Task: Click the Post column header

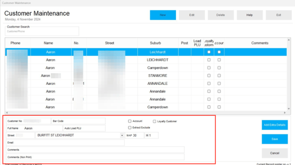Action: [184, 43]
